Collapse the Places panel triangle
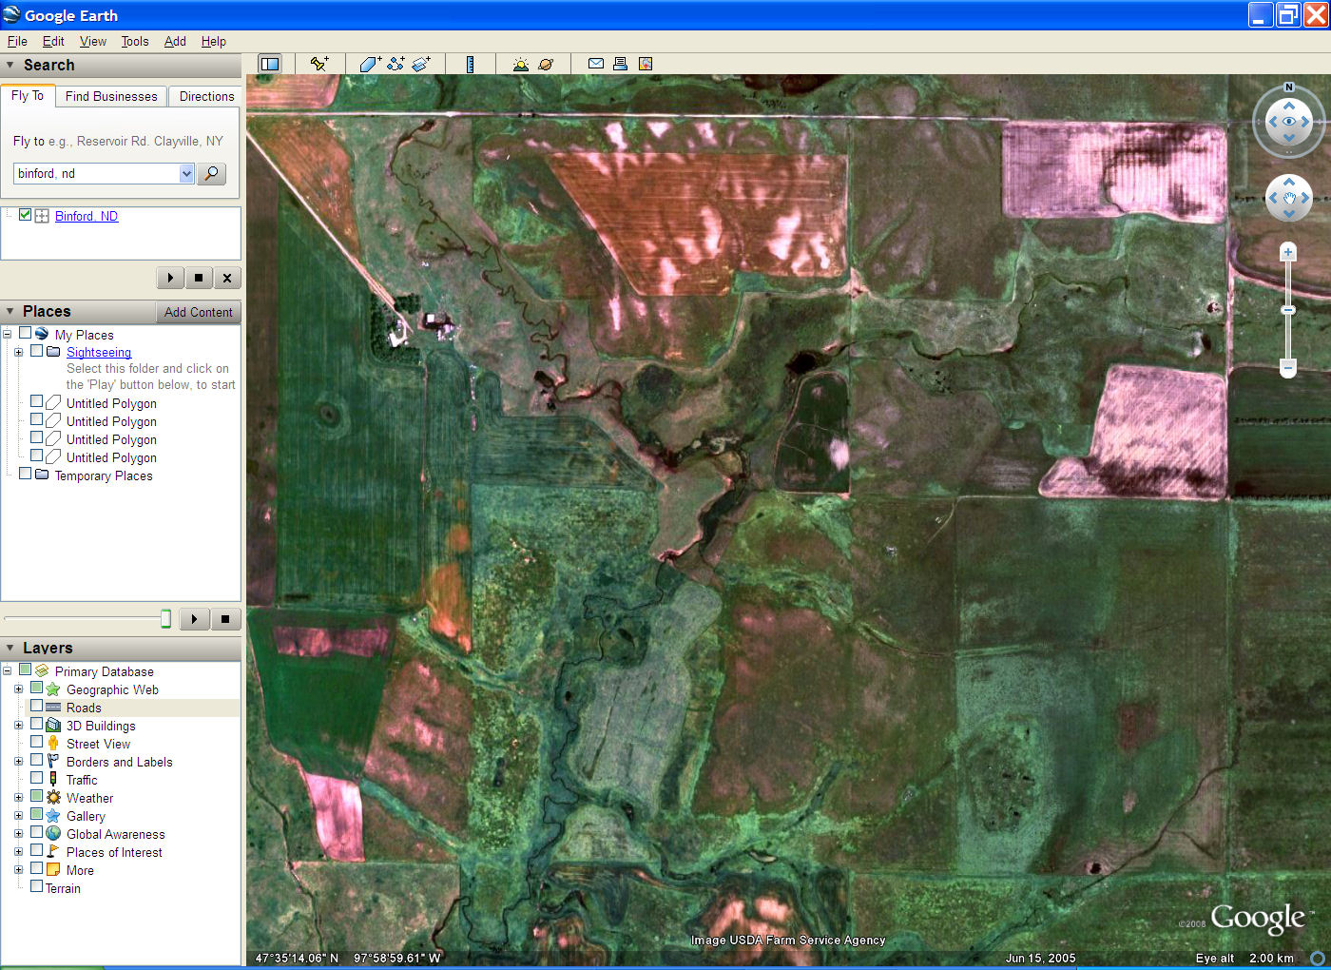Viewport: 1331px width, 970px height. (10, 311)
